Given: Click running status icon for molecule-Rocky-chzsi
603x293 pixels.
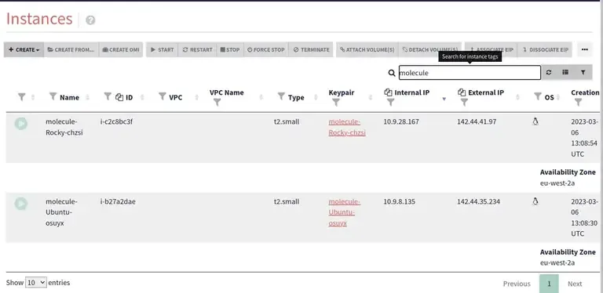Looking at the screenshot, I should click(21, 124).
